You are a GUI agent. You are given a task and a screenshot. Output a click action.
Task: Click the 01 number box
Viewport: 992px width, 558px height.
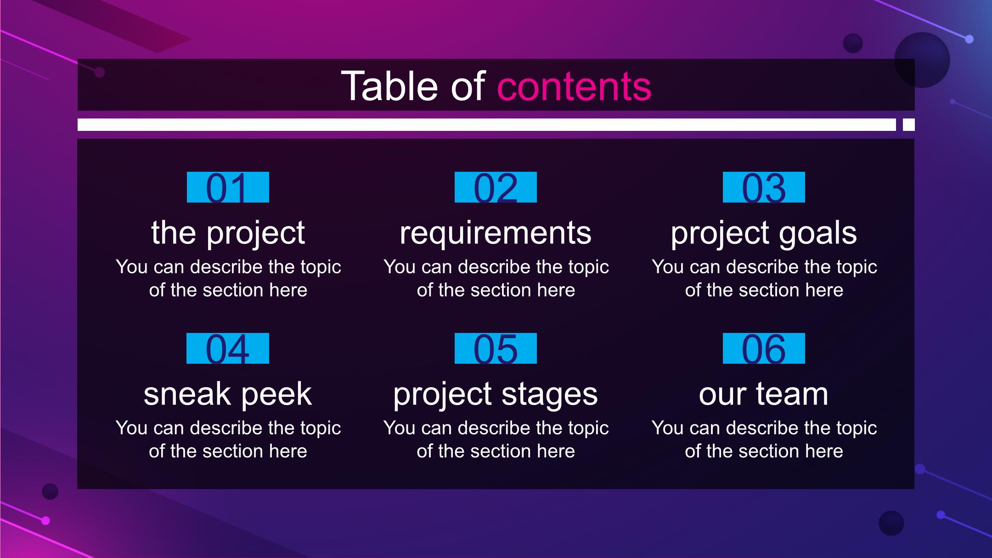point(228,187)
